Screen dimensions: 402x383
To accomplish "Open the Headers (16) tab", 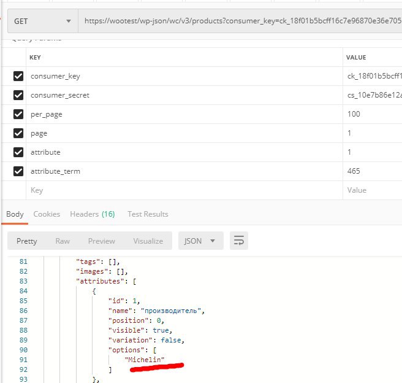I will tap(92, 214).
